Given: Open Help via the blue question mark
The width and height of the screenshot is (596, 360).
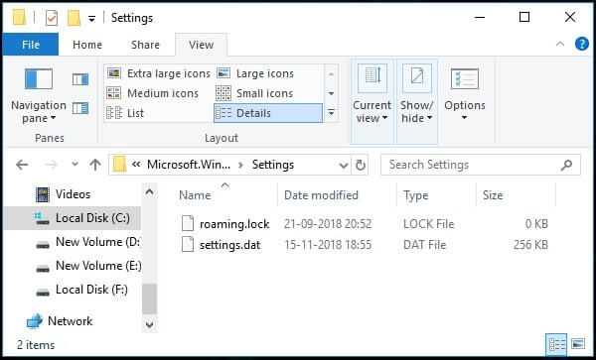Looking at the screenshot, I should click(581, 44).
